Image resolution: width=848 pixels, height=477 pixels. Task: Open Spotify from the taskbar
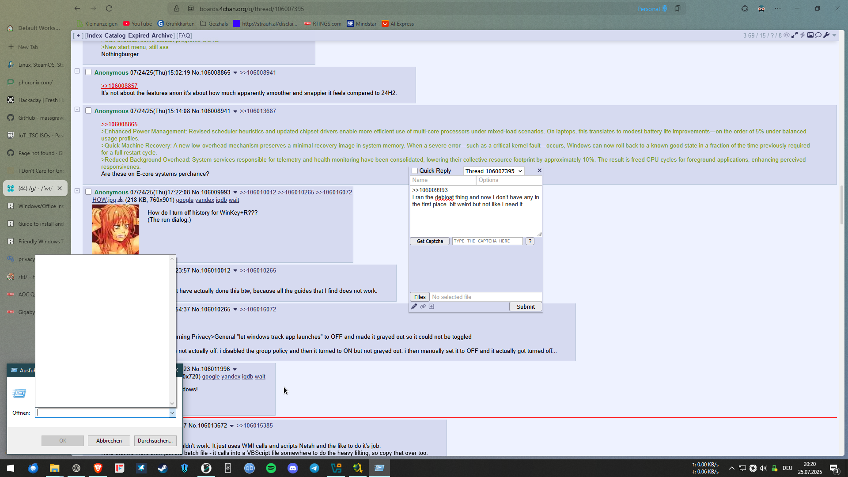(271, 468)
